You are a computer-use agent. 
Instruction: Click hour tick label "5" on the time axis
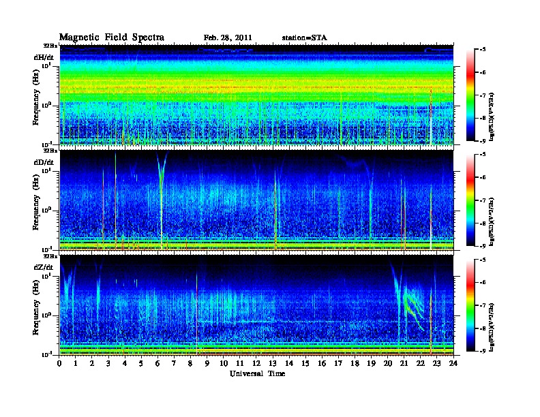(141, 363)
